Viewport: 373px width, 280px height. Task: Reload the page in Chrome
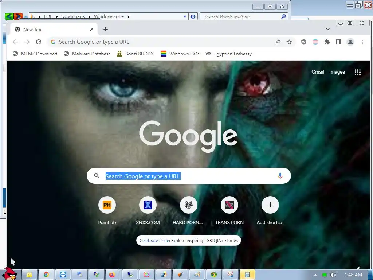pos(39,42)
